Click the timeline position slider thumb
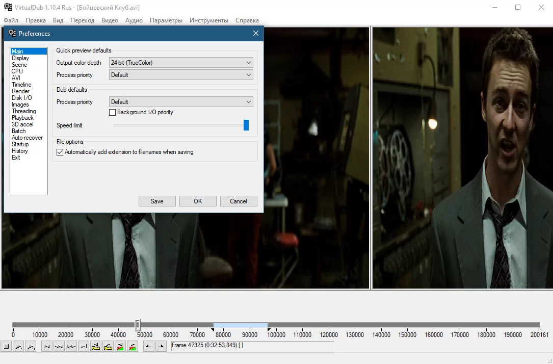 coord(138,325)
